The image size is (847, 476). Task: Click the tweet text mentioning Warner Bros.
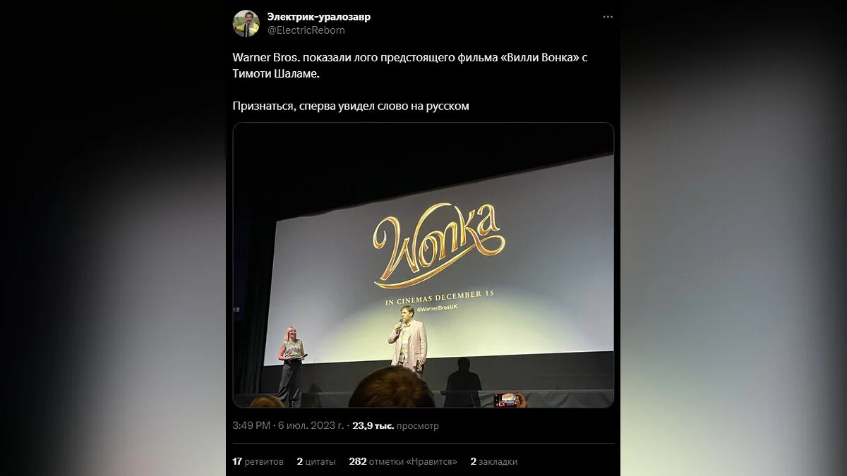[410, 65]
